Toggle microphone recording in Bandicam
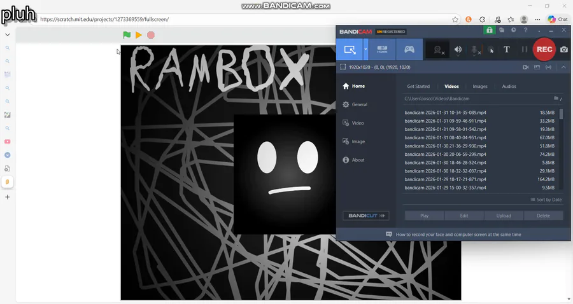573x304 pixels. coord(475,50)
